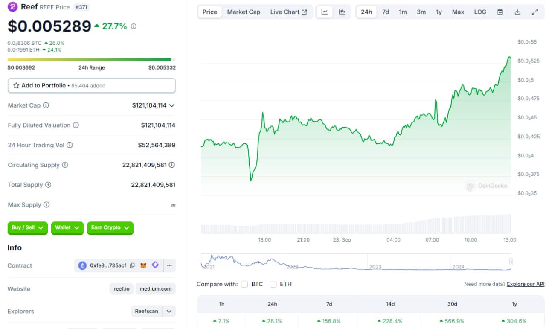Click the 1h 7.1% performance cell
The image size is (546, 329).
[221, 321]
